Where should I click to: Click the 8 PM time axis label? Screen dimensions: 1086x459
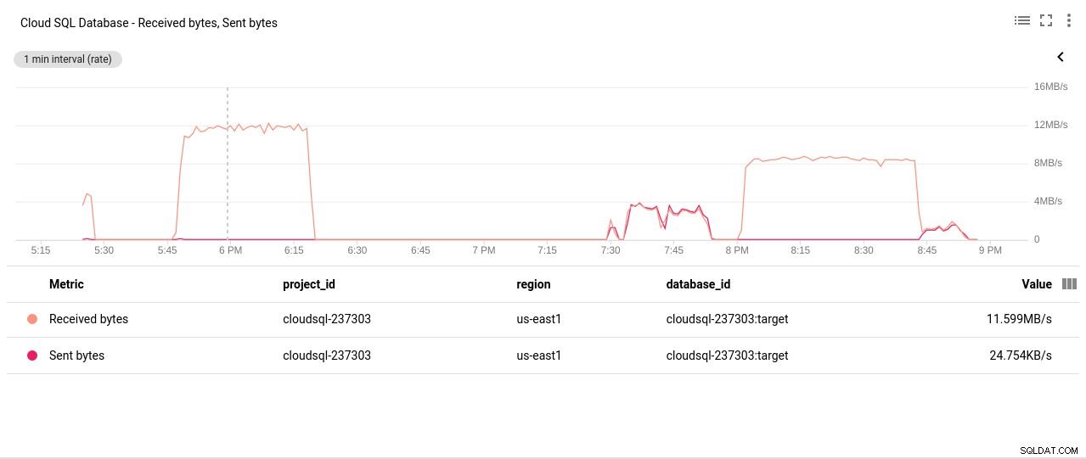point(737,250)
